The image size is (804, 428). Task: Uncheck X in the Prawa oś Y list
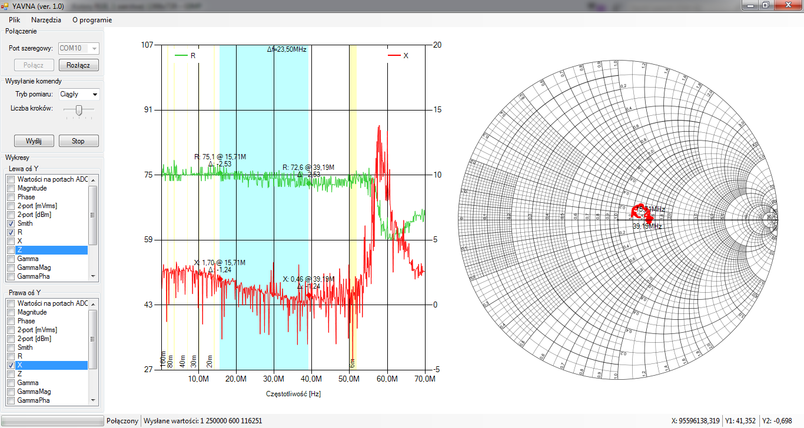point(11,365)
